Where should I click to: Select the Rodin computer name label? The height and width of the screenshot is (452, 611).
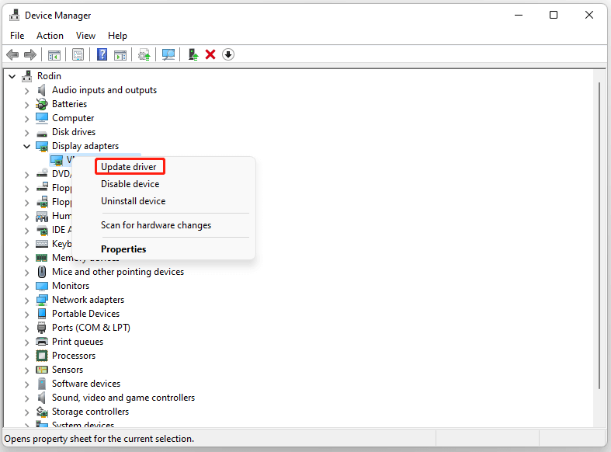tap(49, 76)
